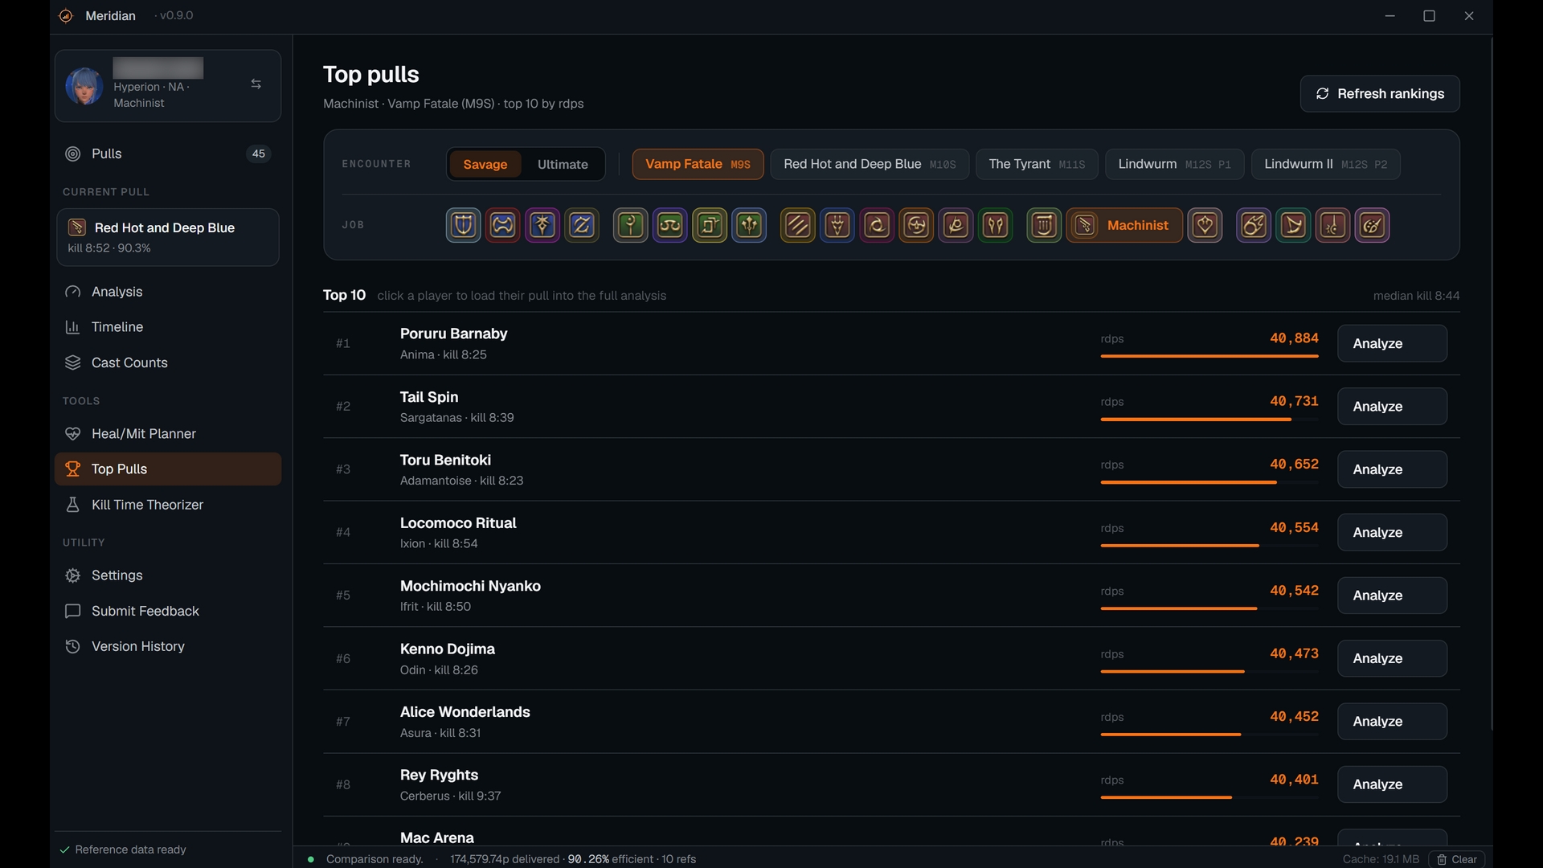Open the Heal/Mit Planner tool

click(168, 434)
